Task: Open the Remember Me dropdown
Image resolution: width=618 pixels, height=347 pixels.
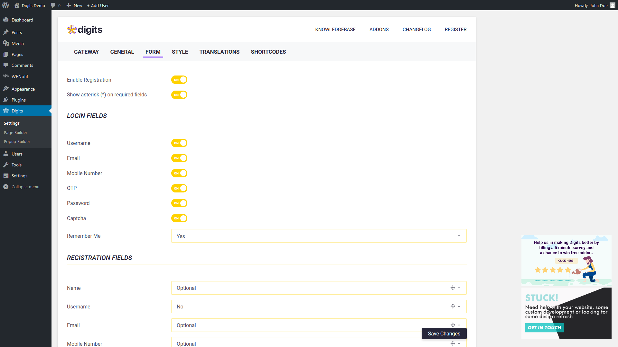Action: 319,236
